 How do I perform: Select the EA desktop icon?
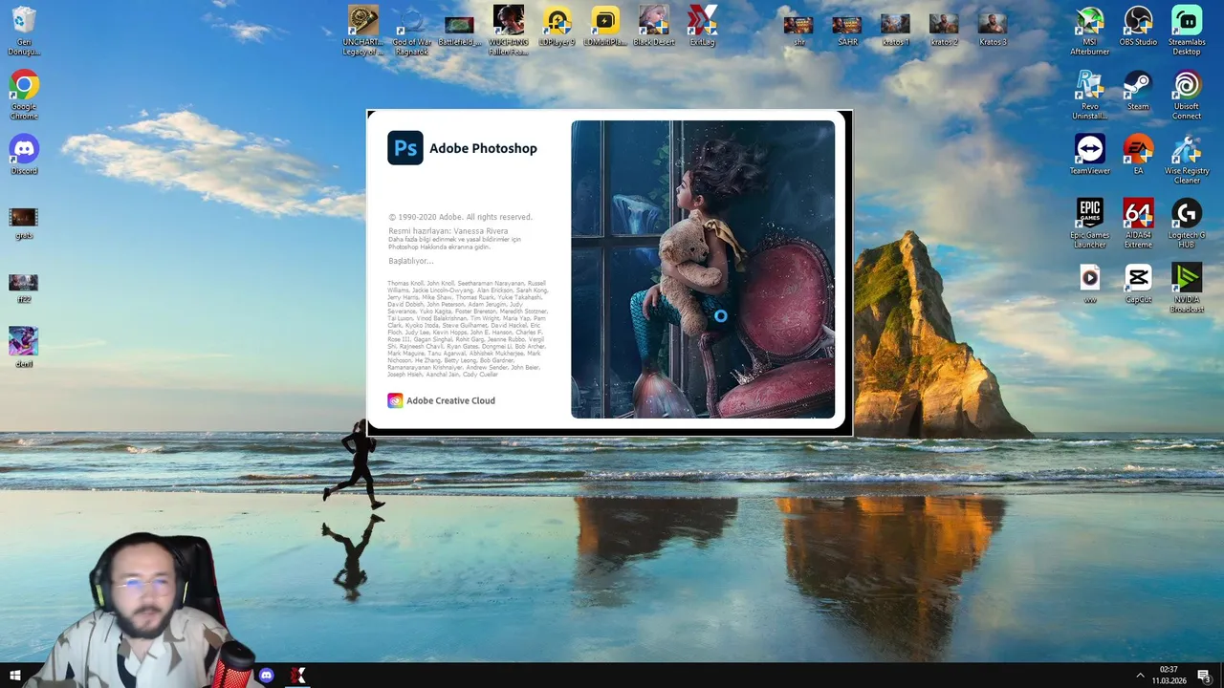coord(1138,149)
